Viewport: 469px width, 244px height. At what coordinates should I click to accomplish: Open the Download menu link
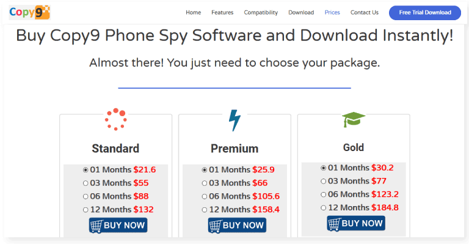point(301,13)
